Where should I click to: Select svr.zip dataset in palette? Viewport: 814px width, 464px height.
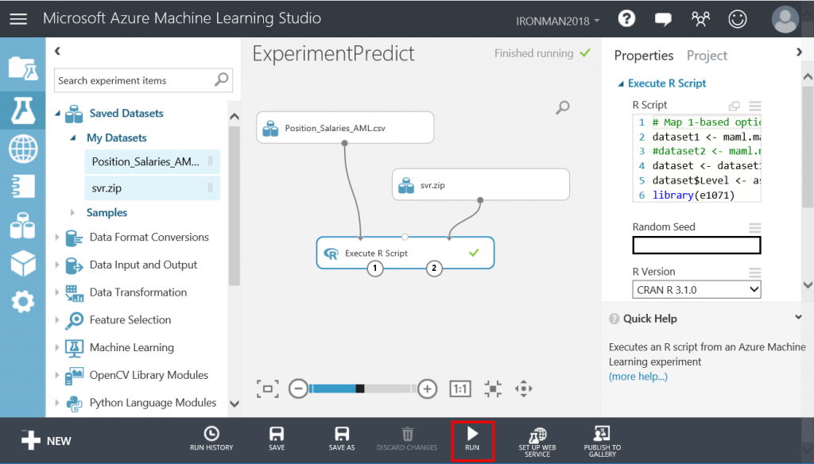coord(152,188)
